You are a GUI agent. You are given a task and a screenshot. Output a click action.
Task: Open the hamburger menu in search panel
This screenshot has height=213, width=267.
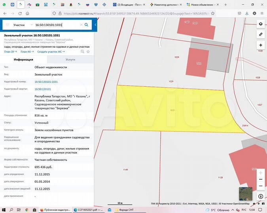click(8, 25)
